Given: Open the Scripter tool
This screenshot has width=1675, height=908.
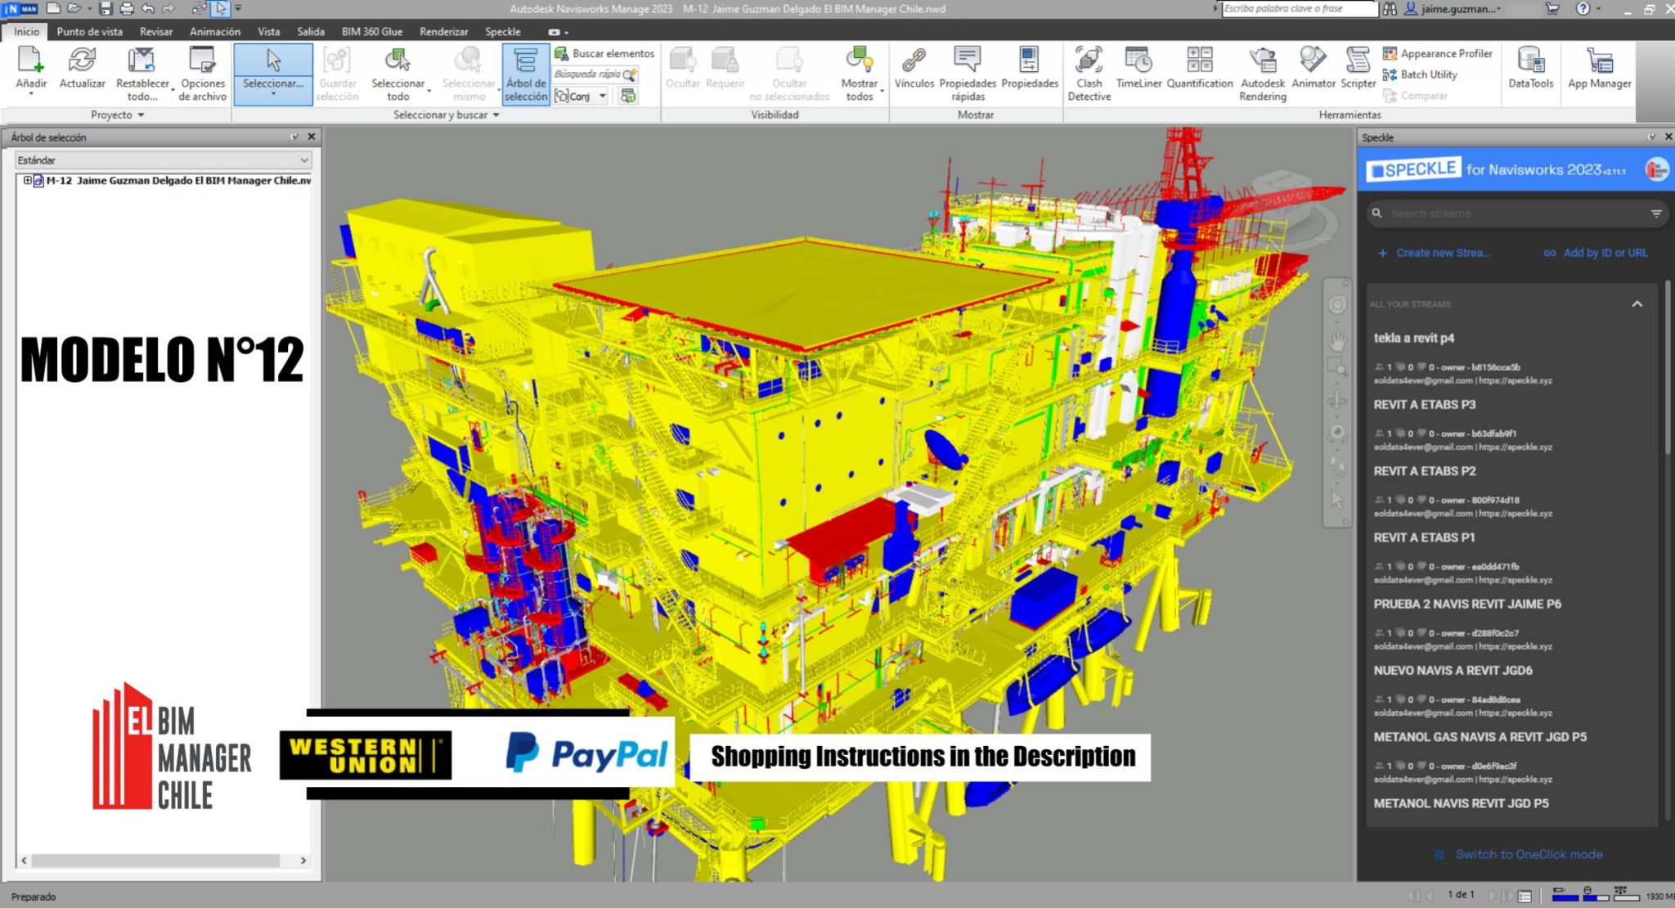Looking at the screenshot, I should pyautogui.click(x=1357, y=72).
